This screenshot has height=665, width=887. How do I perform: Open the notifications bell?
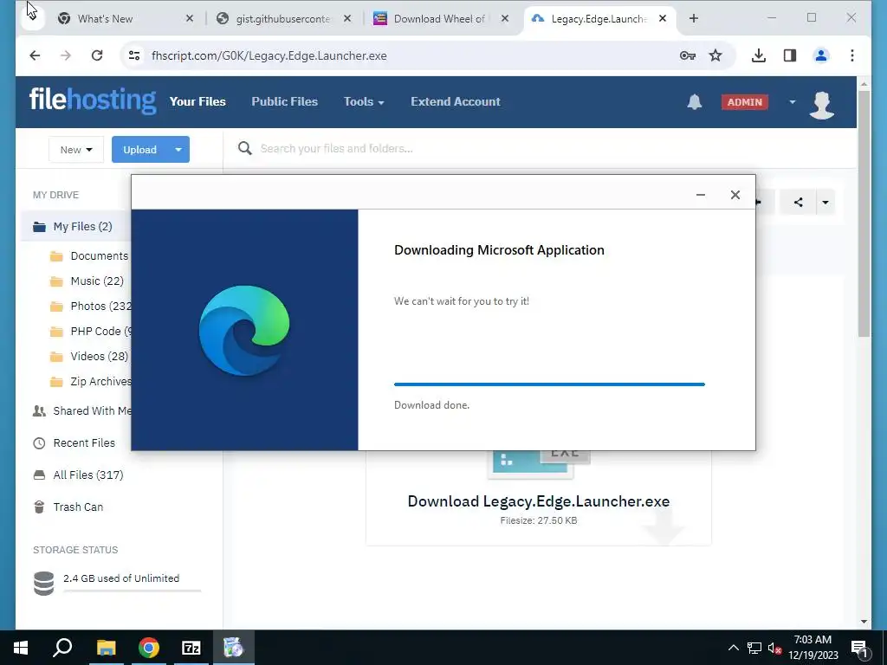(x=695, y=102)
